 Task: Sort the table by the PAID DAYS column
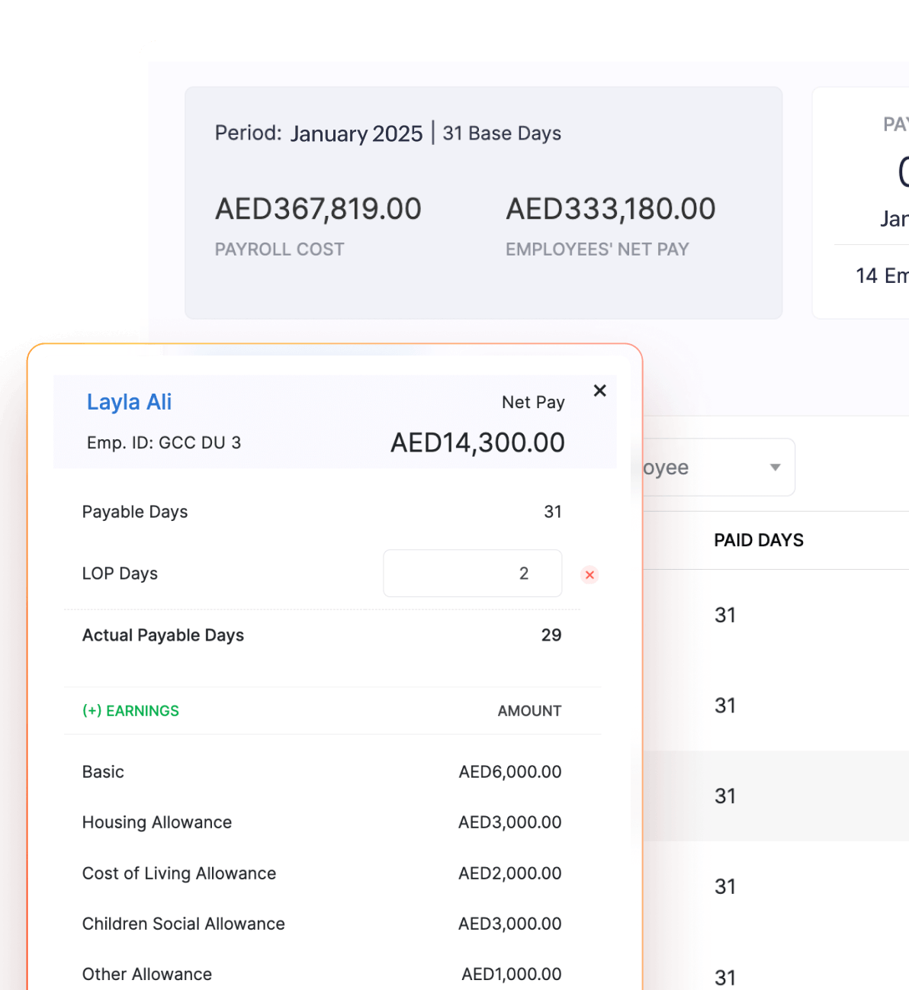pos(758,540)
